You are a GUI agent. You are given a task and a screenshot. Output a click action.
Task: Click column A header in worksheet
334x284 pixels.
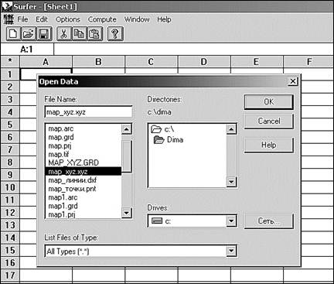[x=46, y=62]
